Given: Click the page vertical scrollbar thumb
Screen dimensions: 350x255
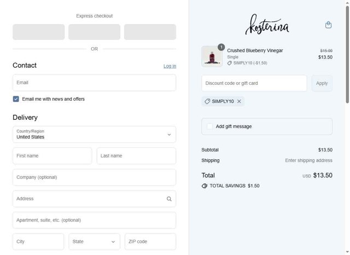Looking at the screenshot, I should [347, 55].
